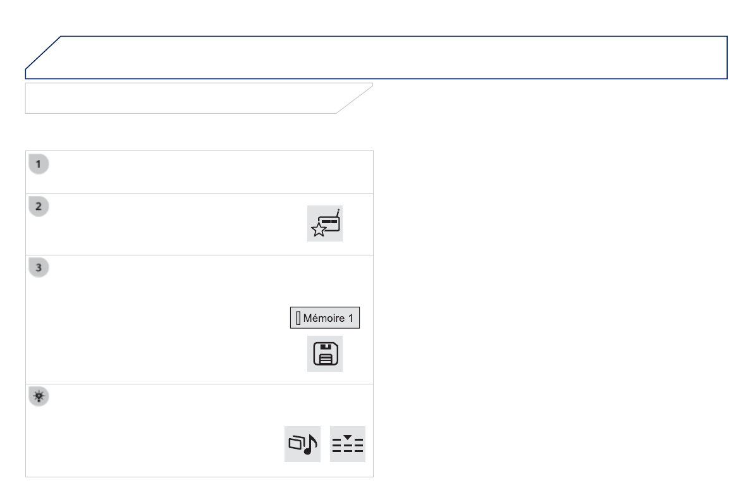Open the radio favorites star icon
The image size is (753, 502).
coord(325,223)
